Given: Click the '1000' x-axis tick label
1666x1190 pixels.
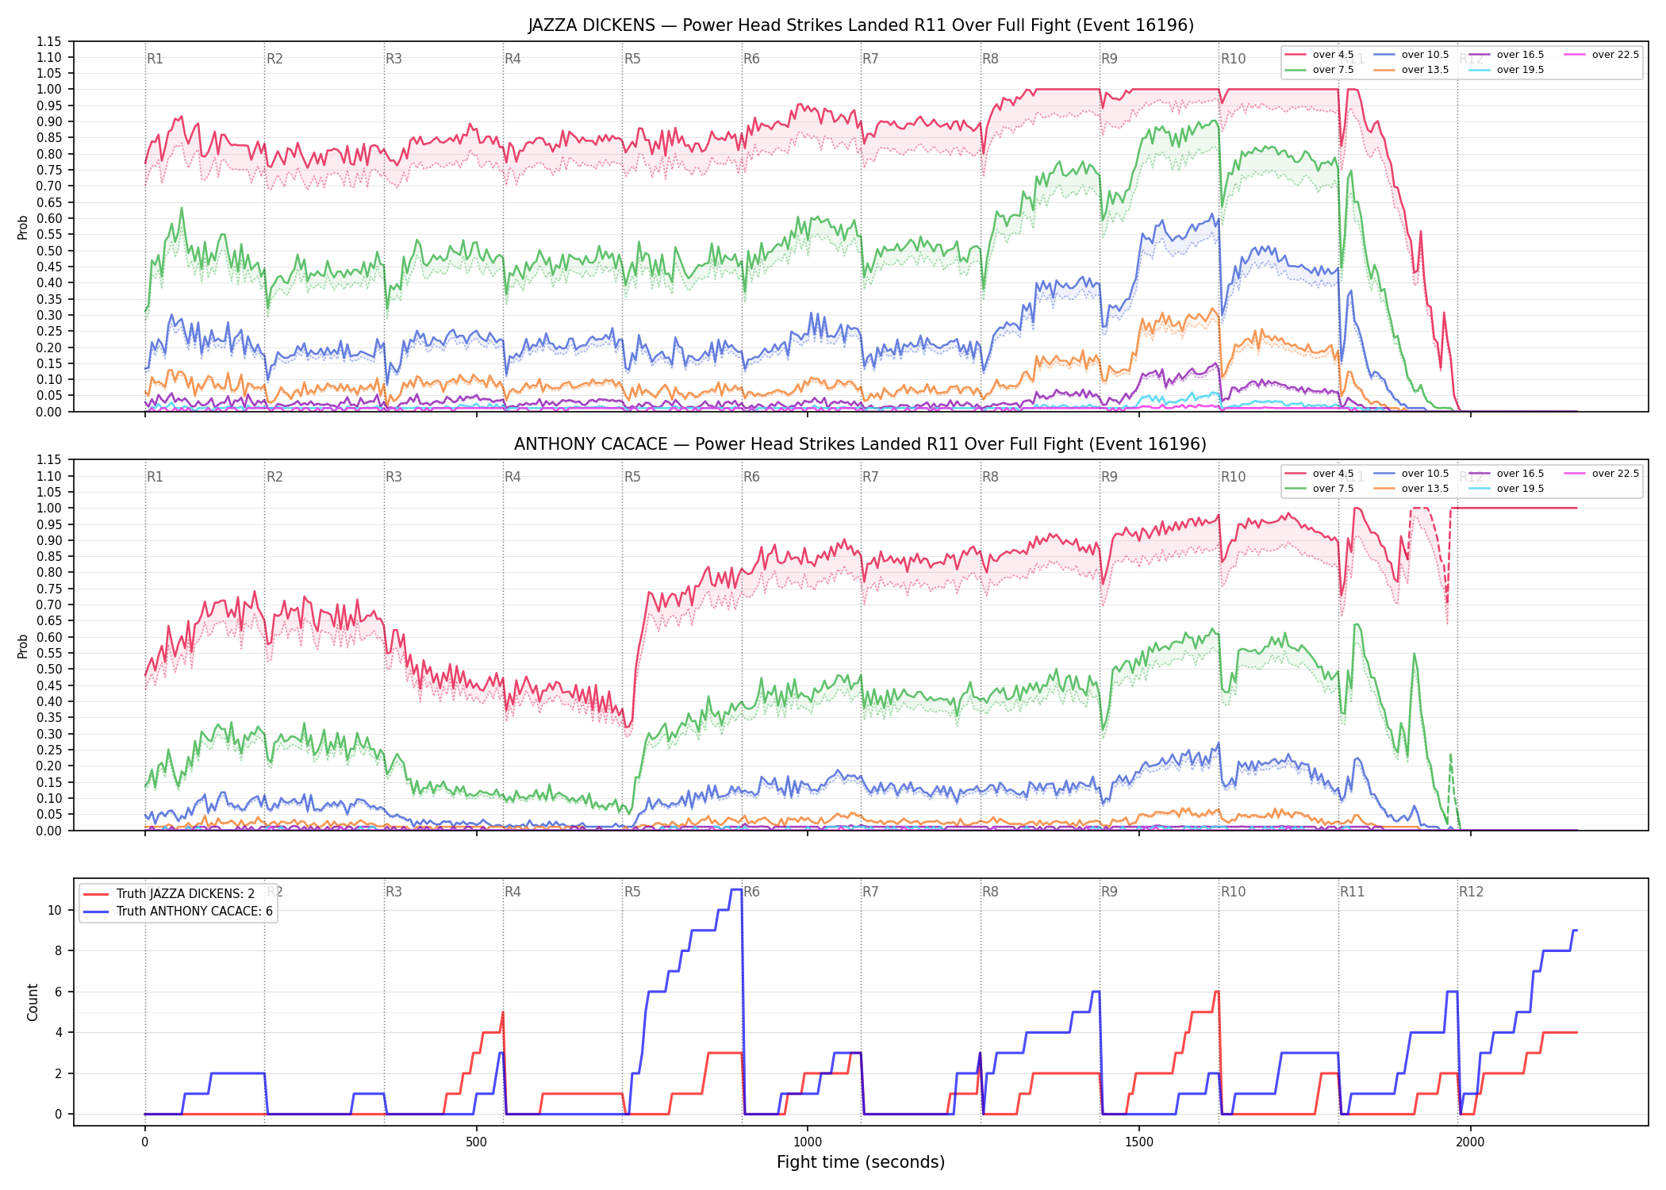Looking at the screenshot, I should tap(808, 1142).
